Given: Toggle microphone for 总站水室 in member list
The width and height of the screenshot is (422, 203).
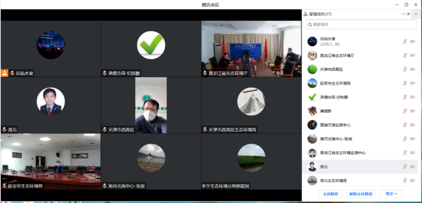Looking at the screenshot, I should click(x=405, y=41).
